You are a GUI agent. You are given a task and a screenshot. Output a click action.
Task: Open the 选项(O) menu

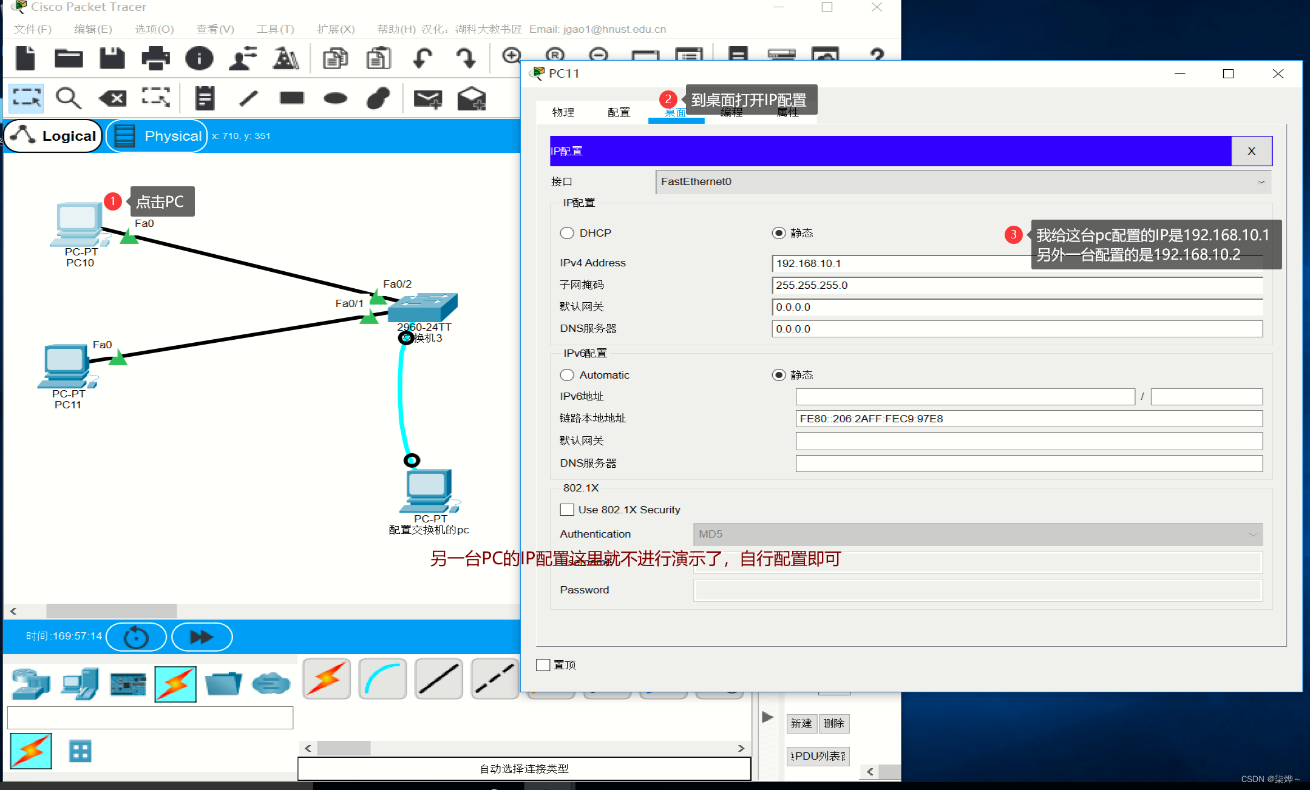[154, 29]
